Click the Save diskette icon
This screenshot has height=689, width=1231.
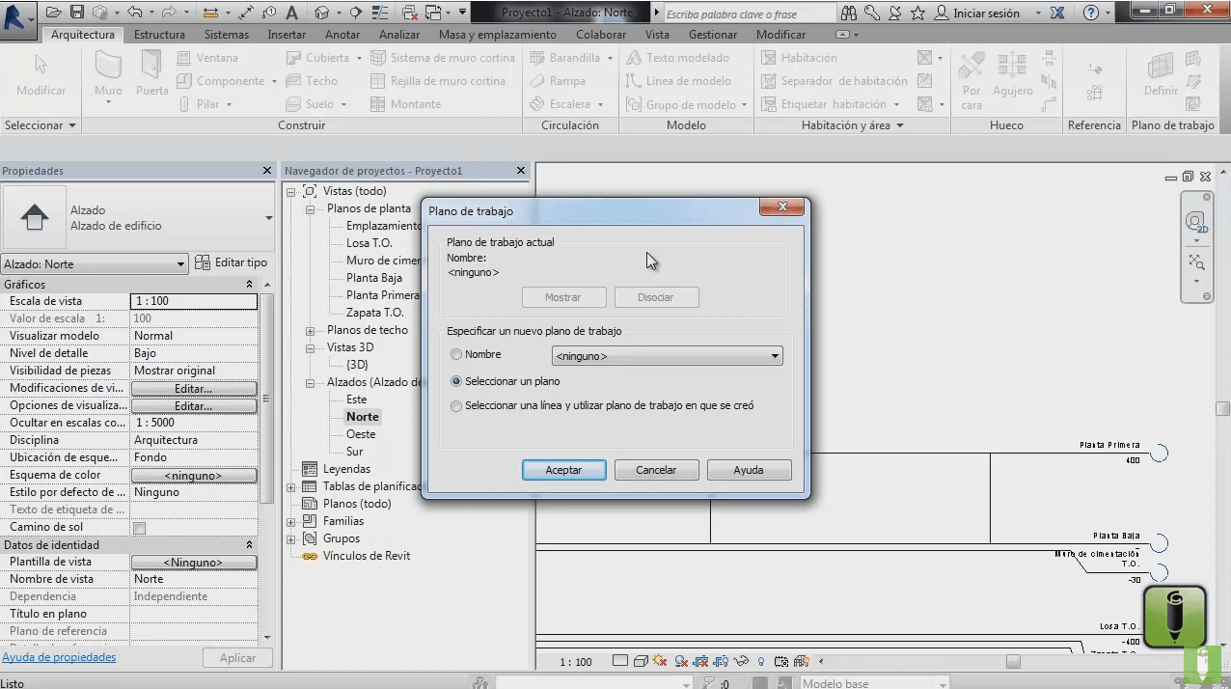tap(76, 13)
